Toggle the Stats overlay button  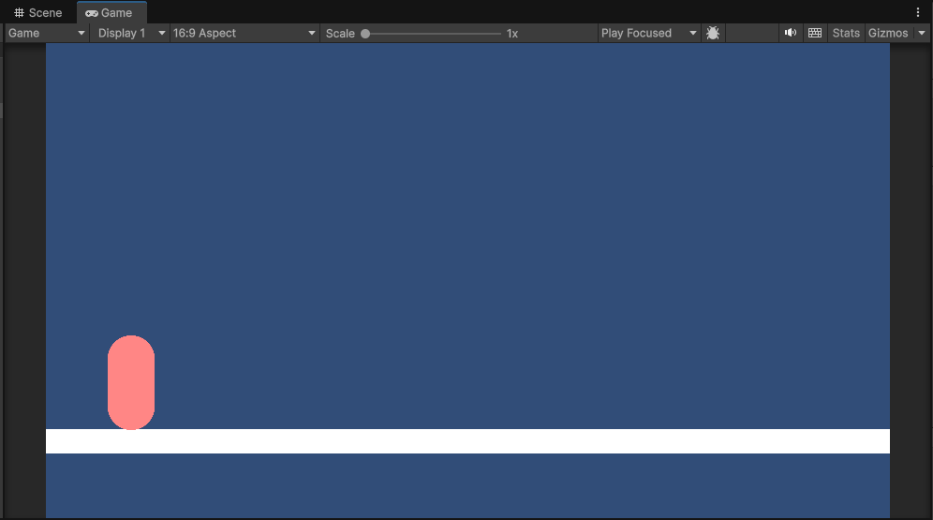(846, 33)
